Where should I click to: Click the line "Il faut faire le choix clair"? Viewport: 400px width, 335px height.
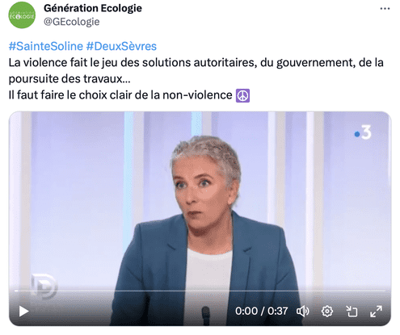pyautogui.click(x=120, y=95)
